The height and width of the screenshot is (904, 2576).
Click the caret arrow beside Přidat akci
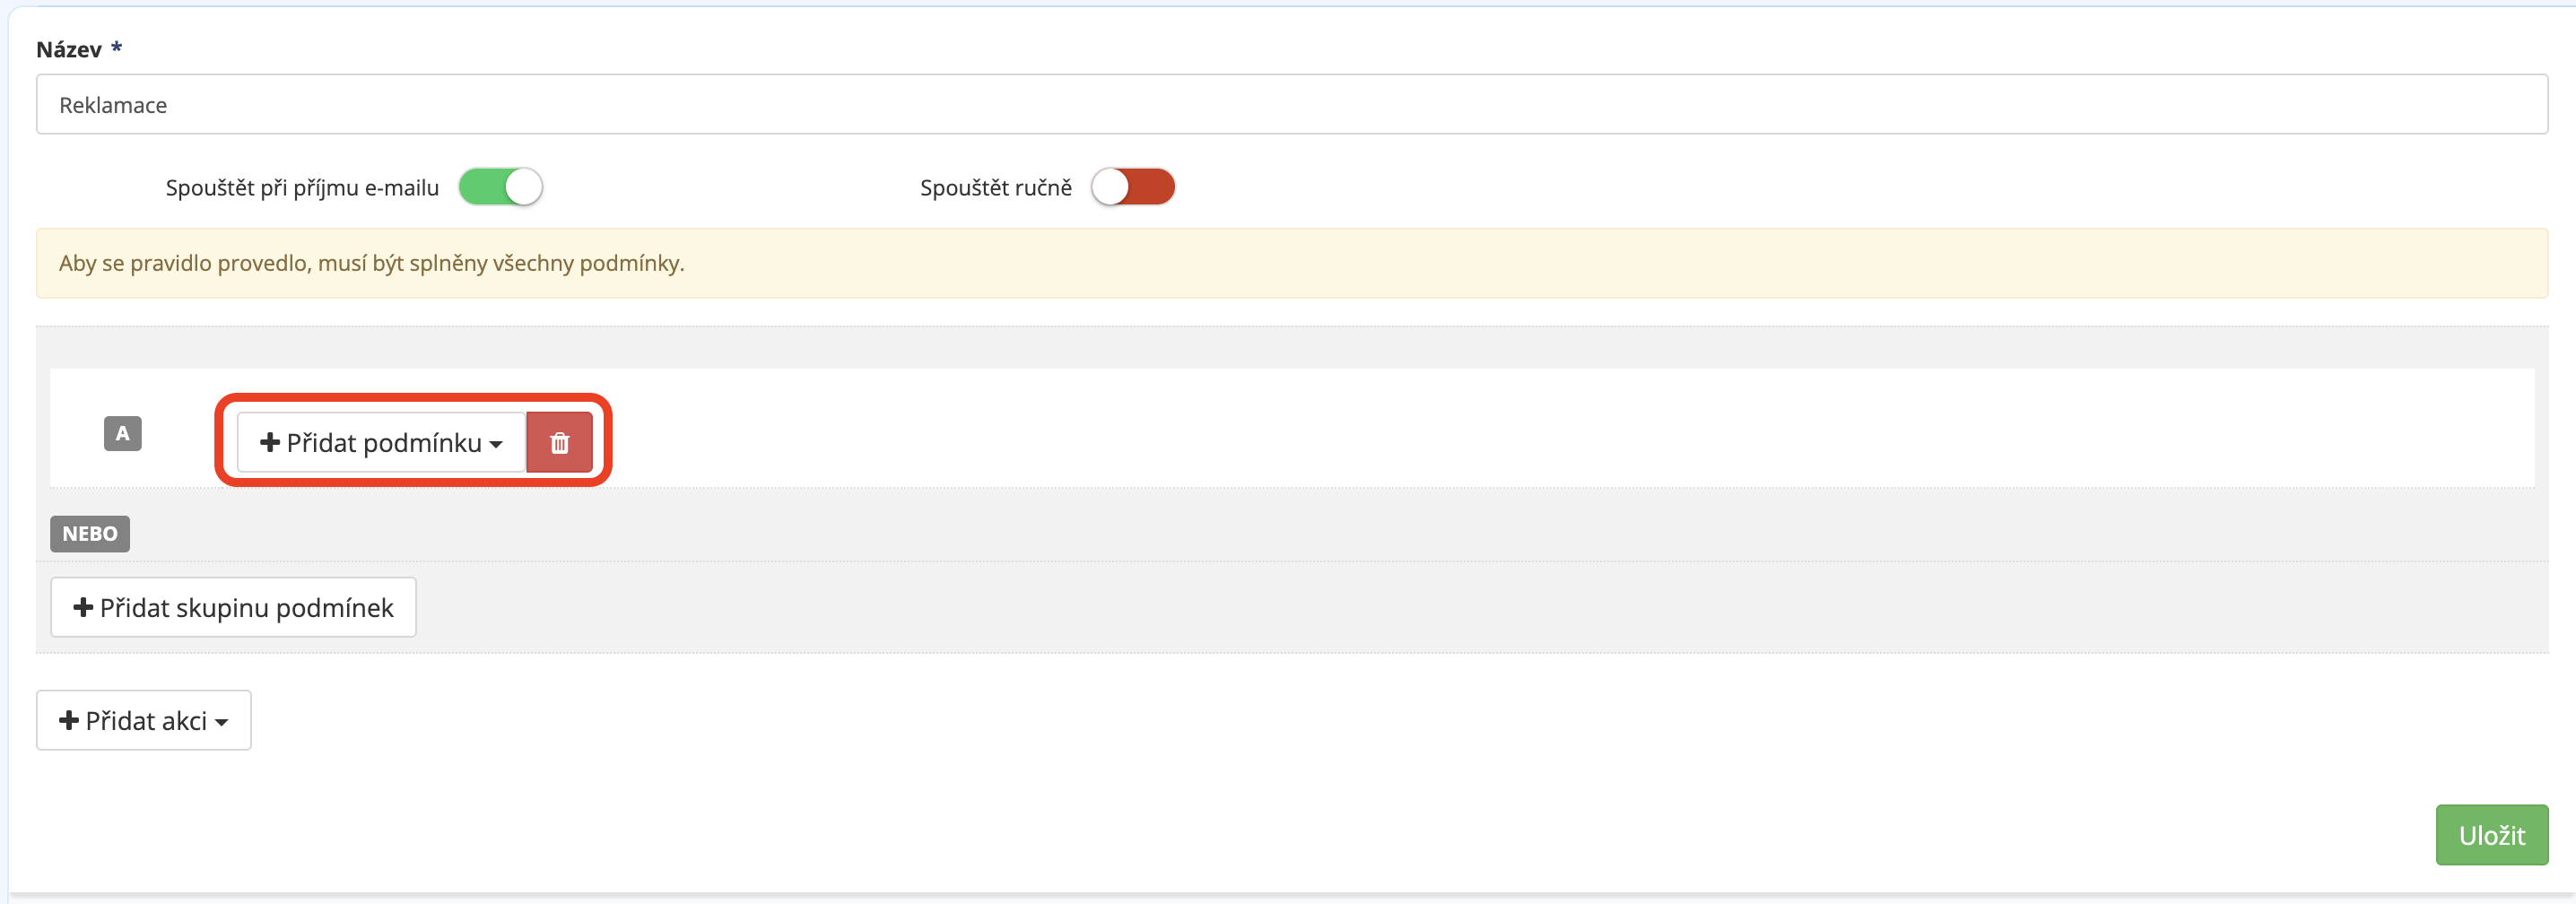point(221,723)
